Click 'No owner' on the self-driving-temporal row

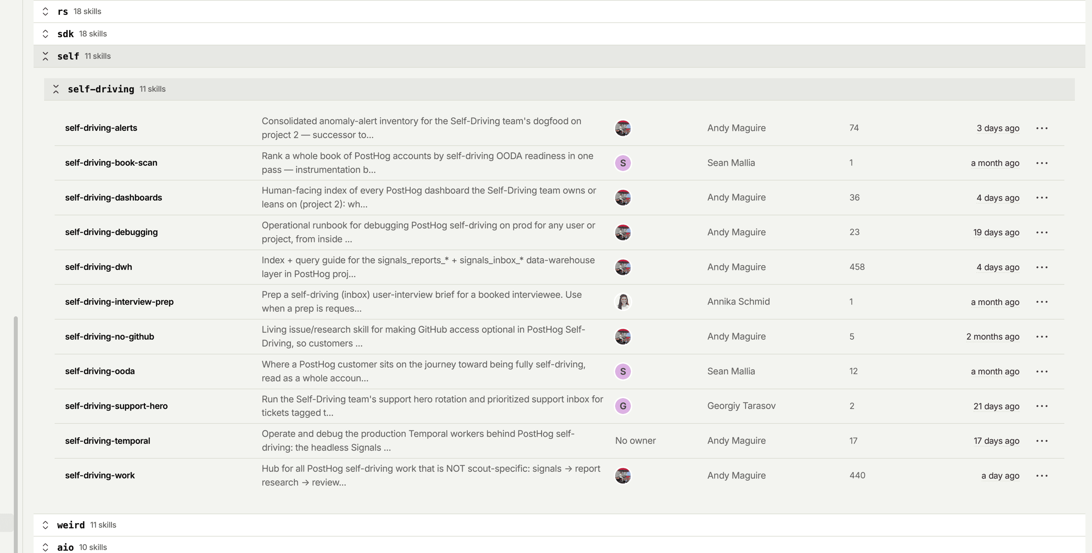(x=635, y=440)
